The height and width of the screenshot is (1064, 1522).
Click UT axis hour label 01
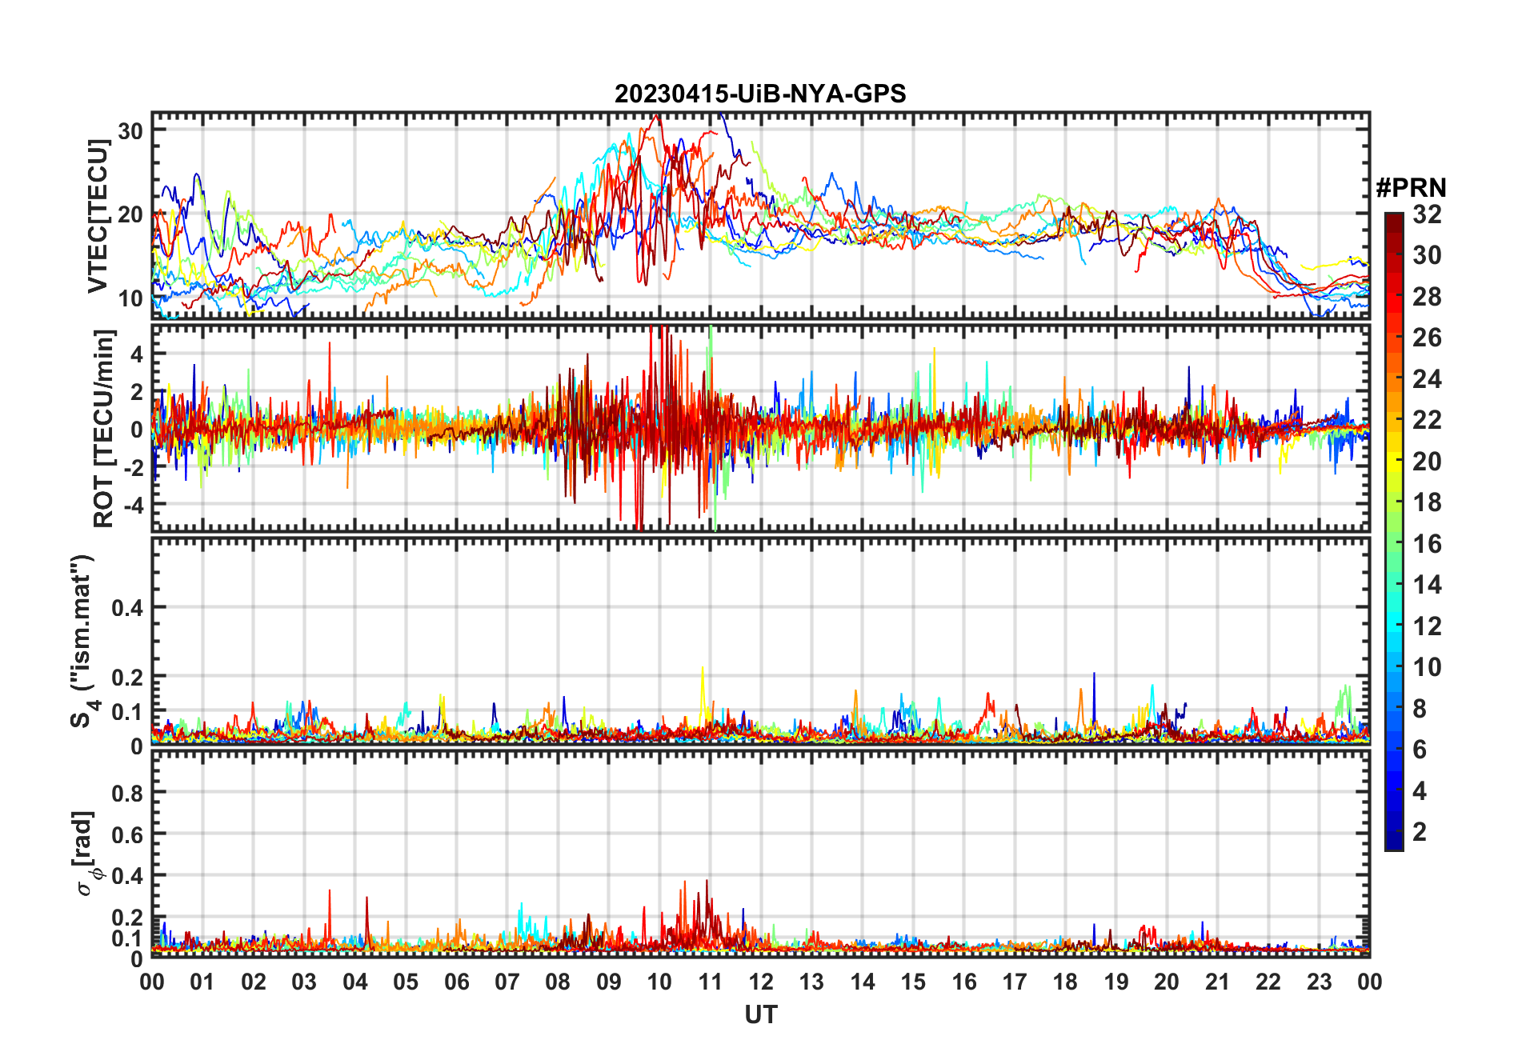[202, 982]
